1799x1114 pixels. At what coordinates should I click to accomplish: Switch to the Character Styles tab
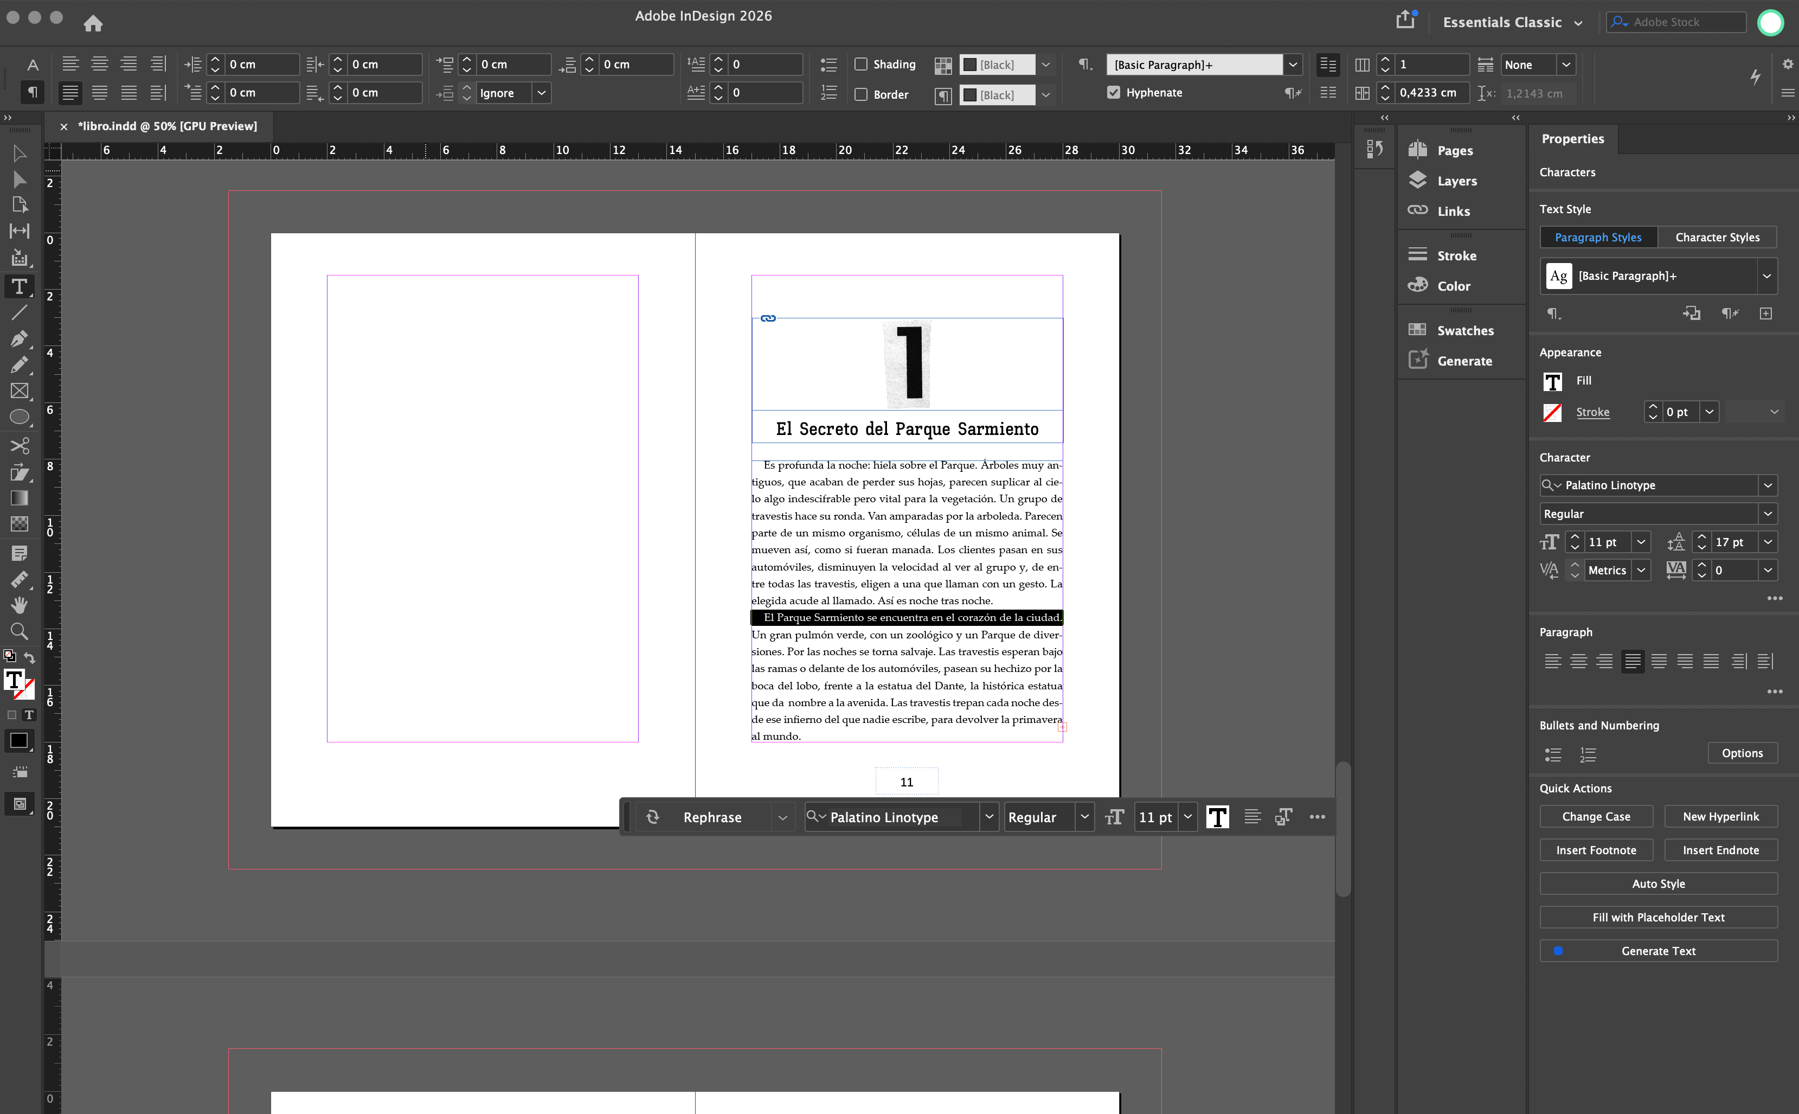1717,237
